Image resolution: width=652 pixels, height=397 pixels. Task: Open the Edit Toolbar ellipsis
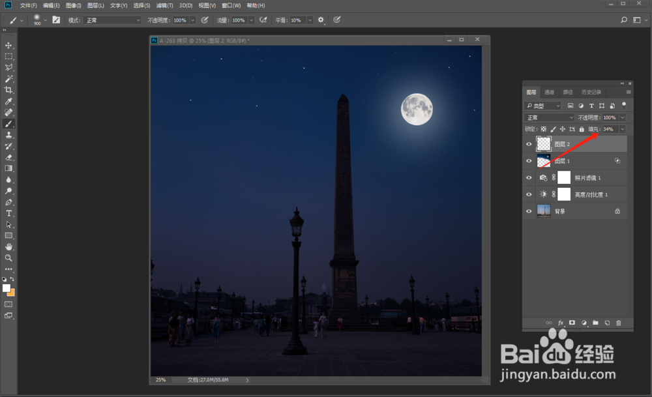(x=8, y=269)
